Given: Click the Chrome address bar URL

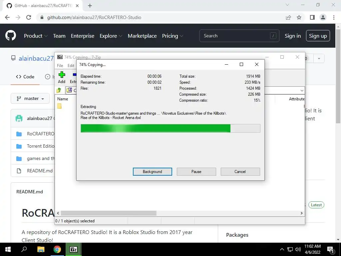Looking at the screenshot, I should point(94,17).
